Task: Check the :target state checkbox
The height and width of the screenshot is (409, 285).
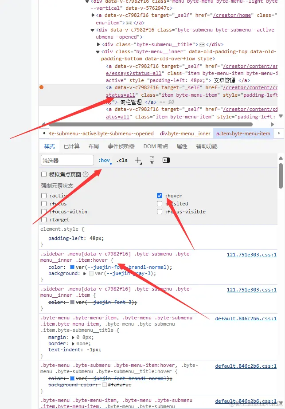Action: (x=44, y=220)
